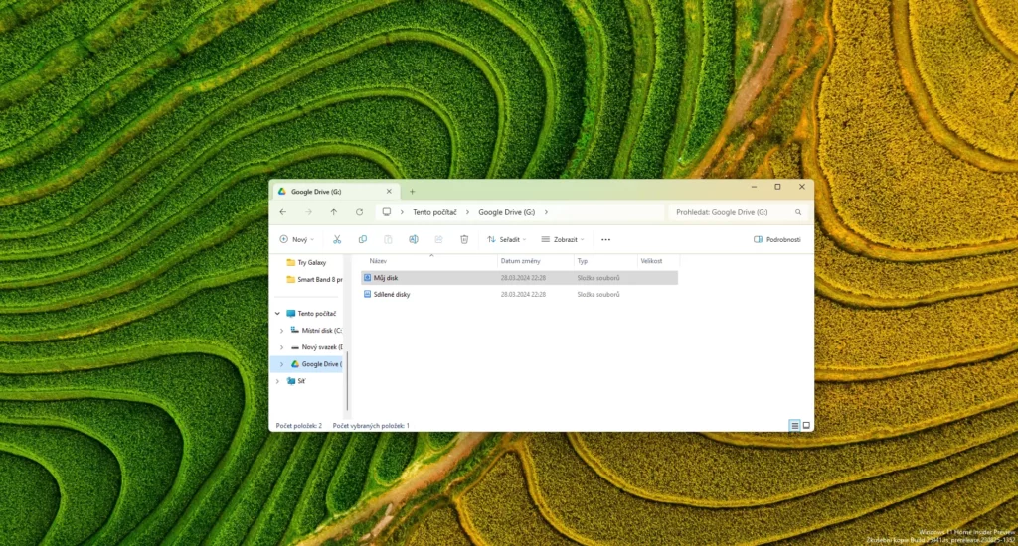Open the Seřadit sort dropdown
Screen dimensions: 1018x546
click(507, 239)
